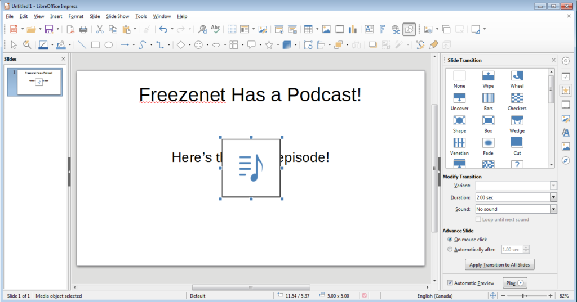Select the Rectangle drawing tool
This screenshot has height=302, width=577.
pyautogui.click(x=95, y=45)
